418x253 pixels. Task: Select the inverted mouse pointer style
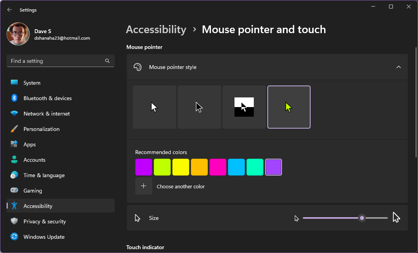(244, 107)
